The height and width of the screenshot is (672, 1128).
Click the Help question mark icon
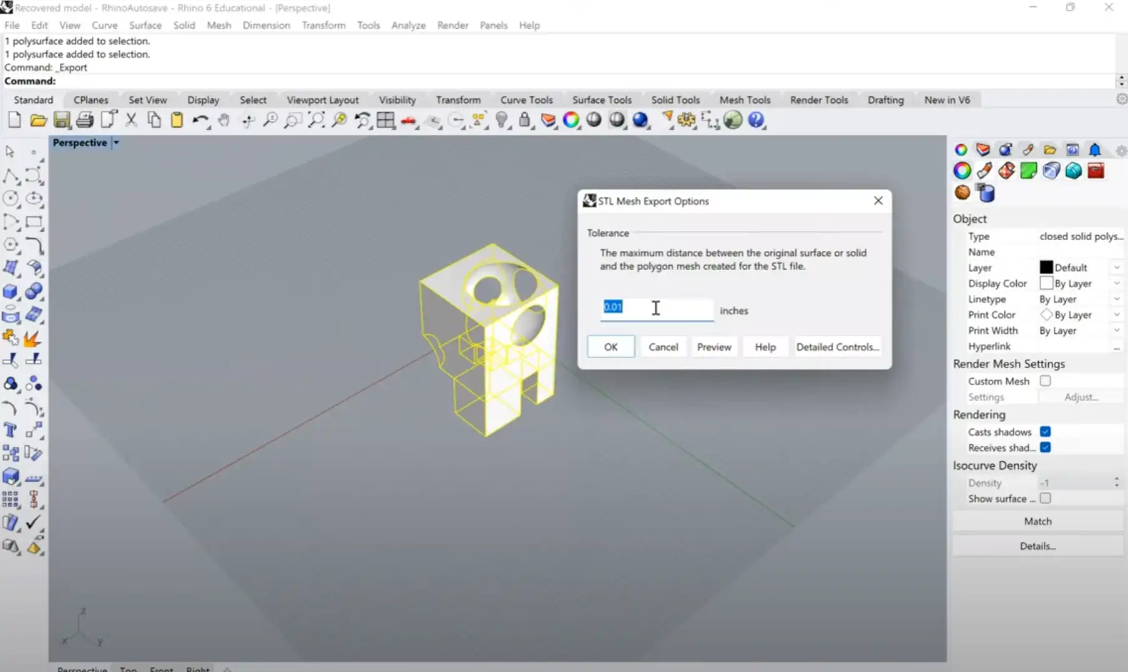coord(756,120)
